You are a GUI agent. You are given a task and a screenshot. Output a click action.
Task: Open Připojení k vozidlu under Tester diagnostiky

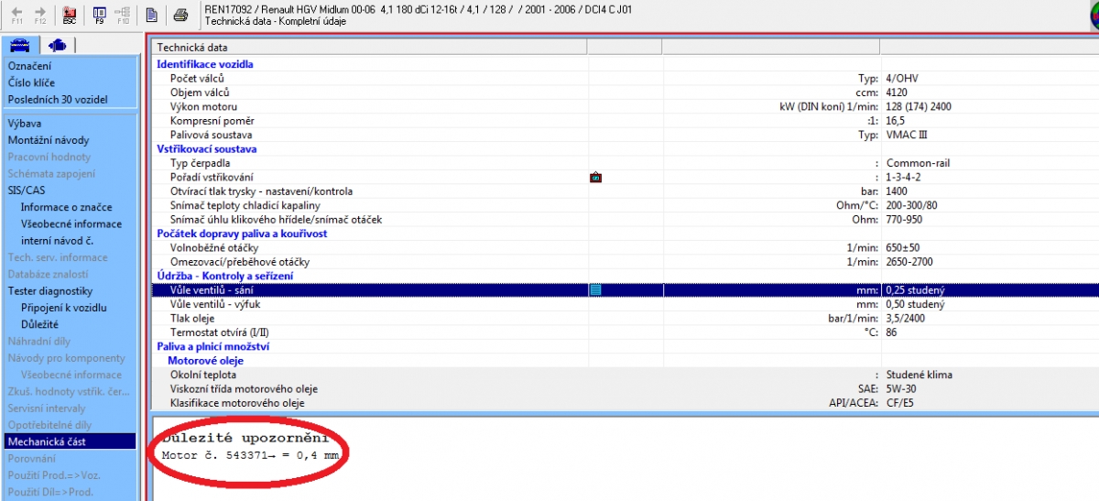pos(63,308)
